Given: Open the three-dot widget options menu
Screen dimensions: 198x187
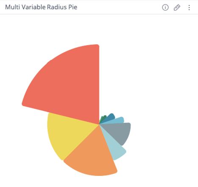Looking at the screenshot, I should (189, 8).
